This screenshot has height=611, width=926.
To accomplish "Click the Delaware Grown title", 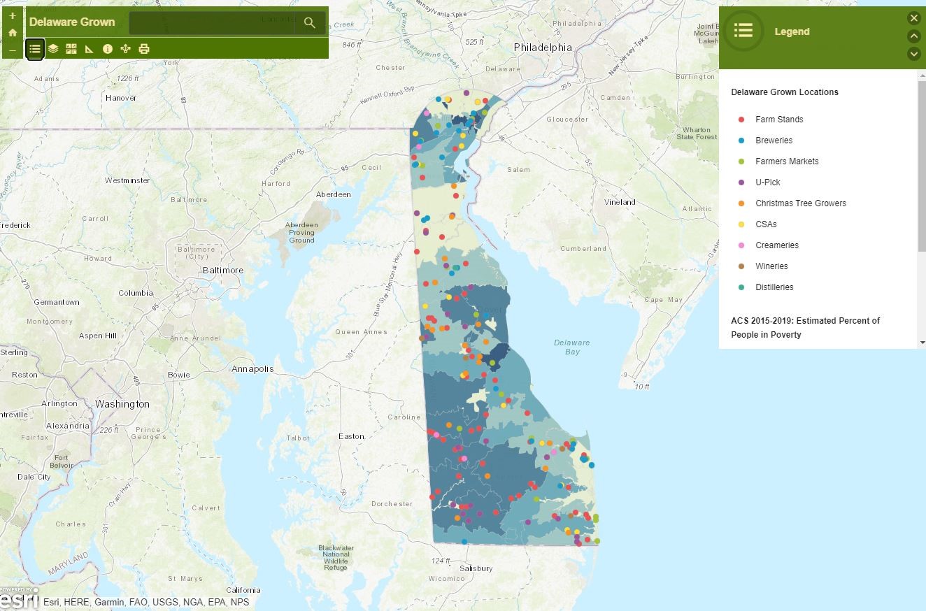I will [x=72, y=22].
